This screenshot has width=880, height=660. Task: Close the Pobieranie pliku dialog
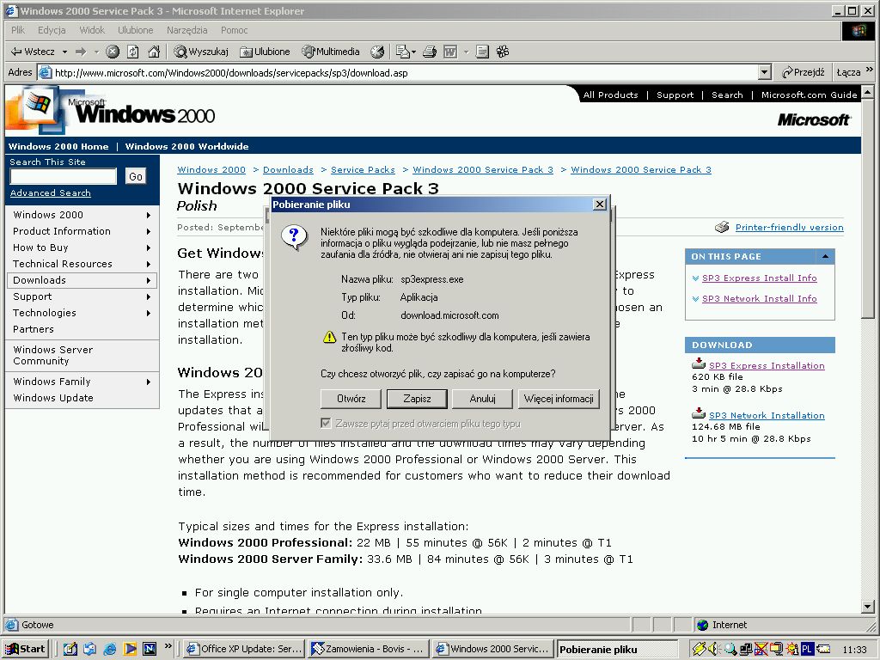(x=600, y=205)
